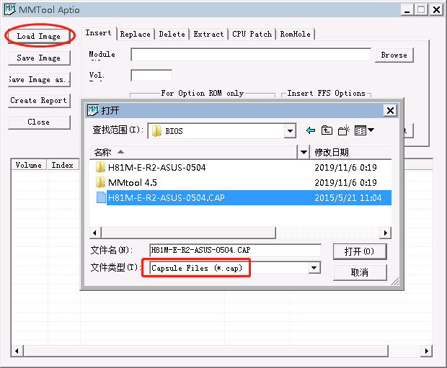The image size is (447, 368).
Task: Sort by 名称 name column header
Action: [x=193, y=152]
